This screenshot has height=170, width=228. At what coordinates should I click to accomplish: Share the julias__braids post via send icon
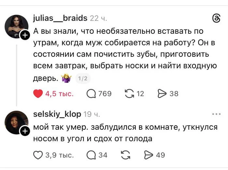pos(162,94)
